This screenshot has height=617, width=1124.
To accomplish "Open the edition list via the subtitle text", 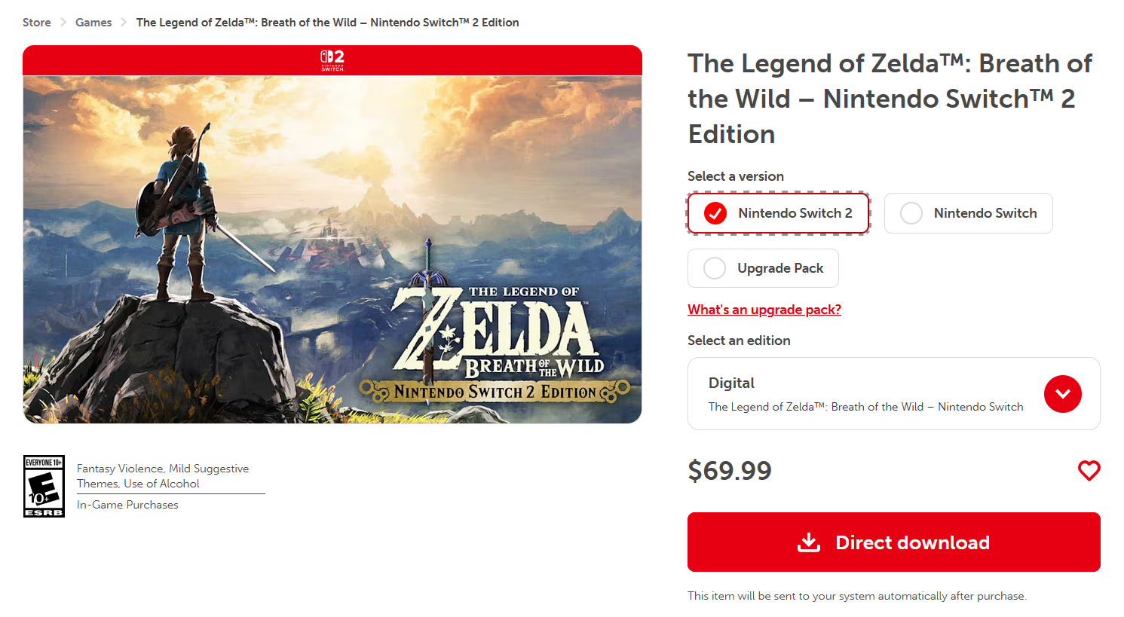I will click(865, 407).
